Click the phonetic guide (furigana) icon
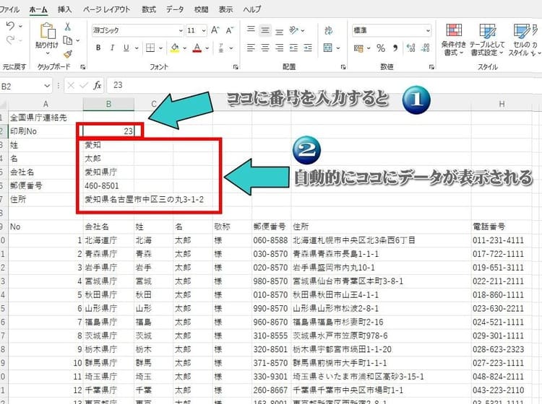This screenshot has width=542, height=404. [221, 48]
